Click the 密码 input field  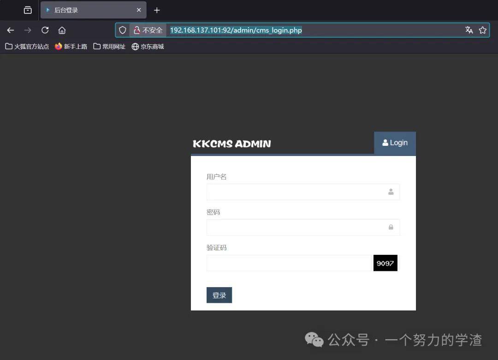click(303, 228)
